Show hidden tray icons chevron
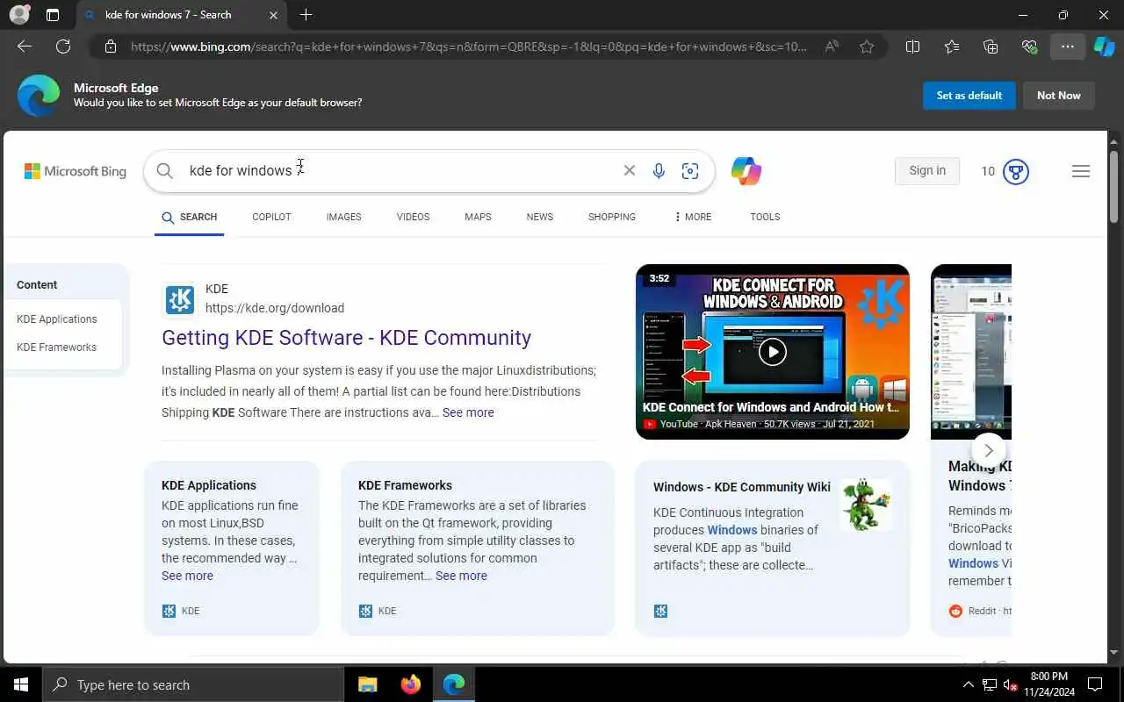Image resolution: width=1124 pixels, height=702 pixels. pyautogui.click(x=969, y=684)
